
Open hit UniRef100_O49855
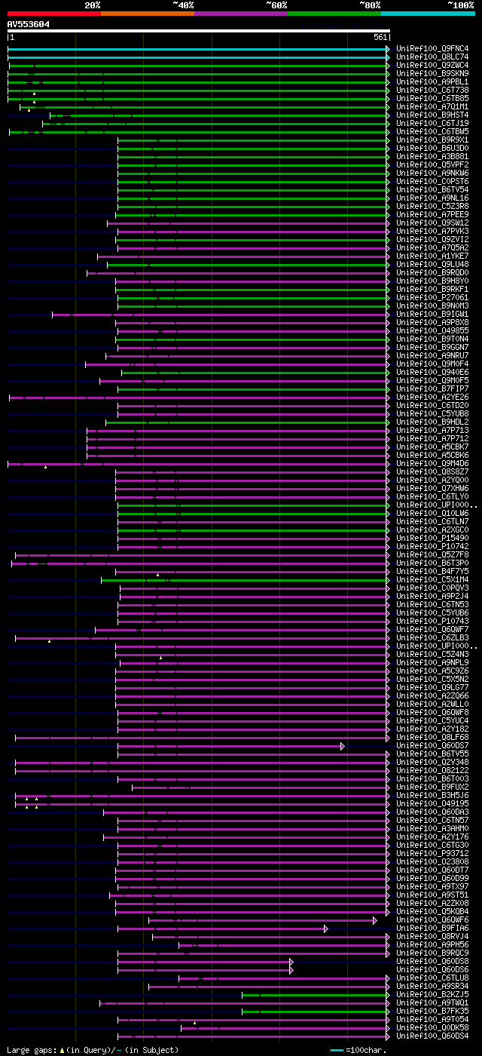pos(432,331)
